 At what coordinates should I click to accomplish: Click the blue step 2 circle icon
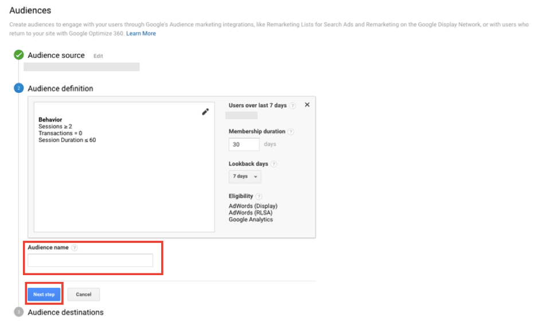click(19, 88)
